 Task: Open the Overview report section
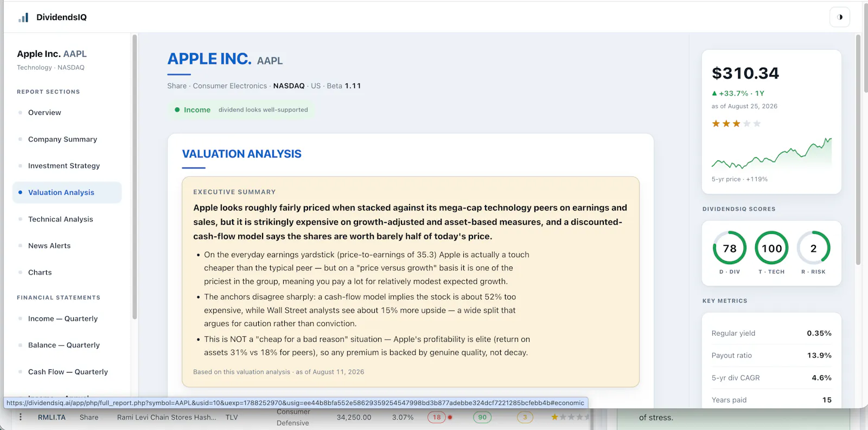[x=44, y=113]
